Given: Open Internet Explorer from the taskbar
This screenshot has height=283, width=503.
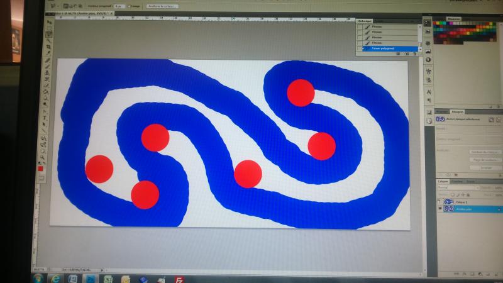Looking at the screenshot, I should pos(57,277).
